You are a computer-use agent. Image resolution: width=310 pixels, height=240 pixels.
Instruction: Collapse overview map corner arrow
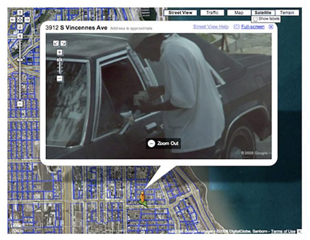coord(299,232)
